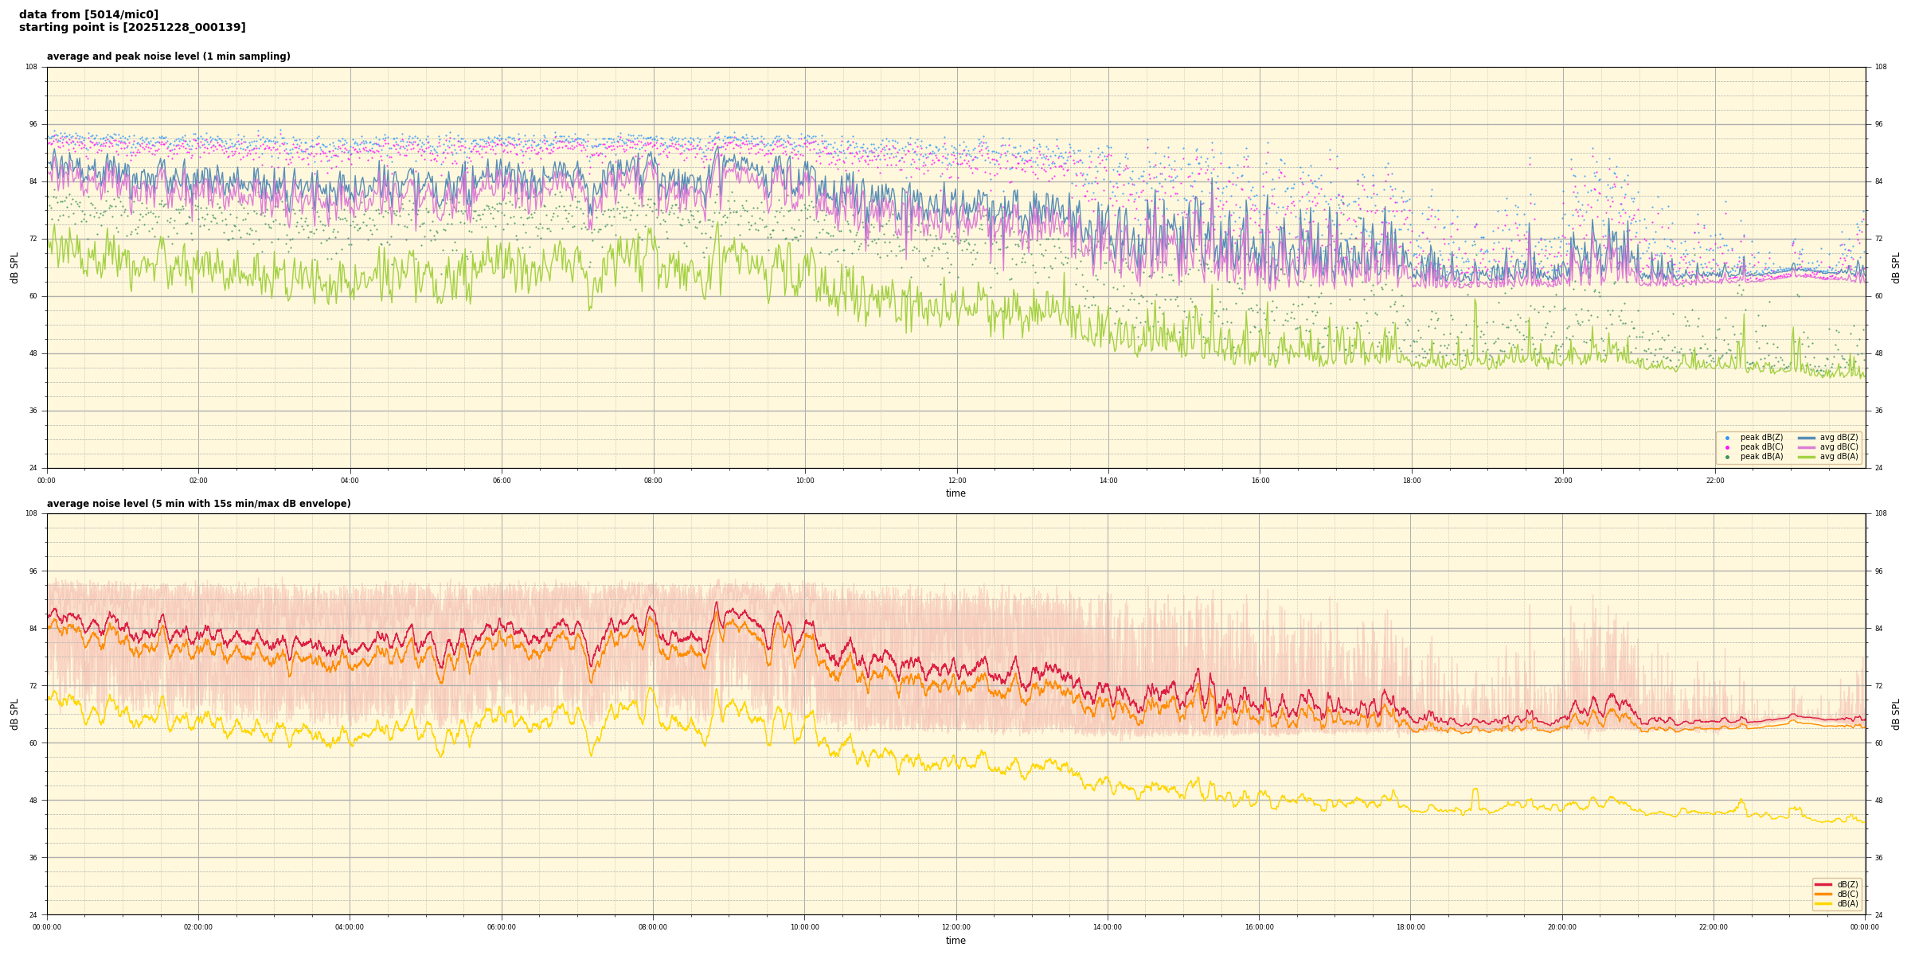Click the green peak dB(A) legend dot
Viewport: 1911px width, 955px height.
(x=1727, y=457)
